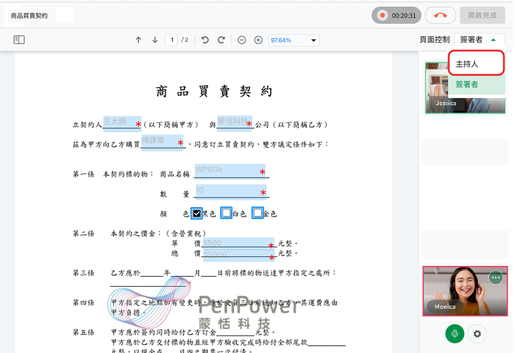Select Monica's video thumbnail
The image size is (518, 353).
(x=465, y=291)
